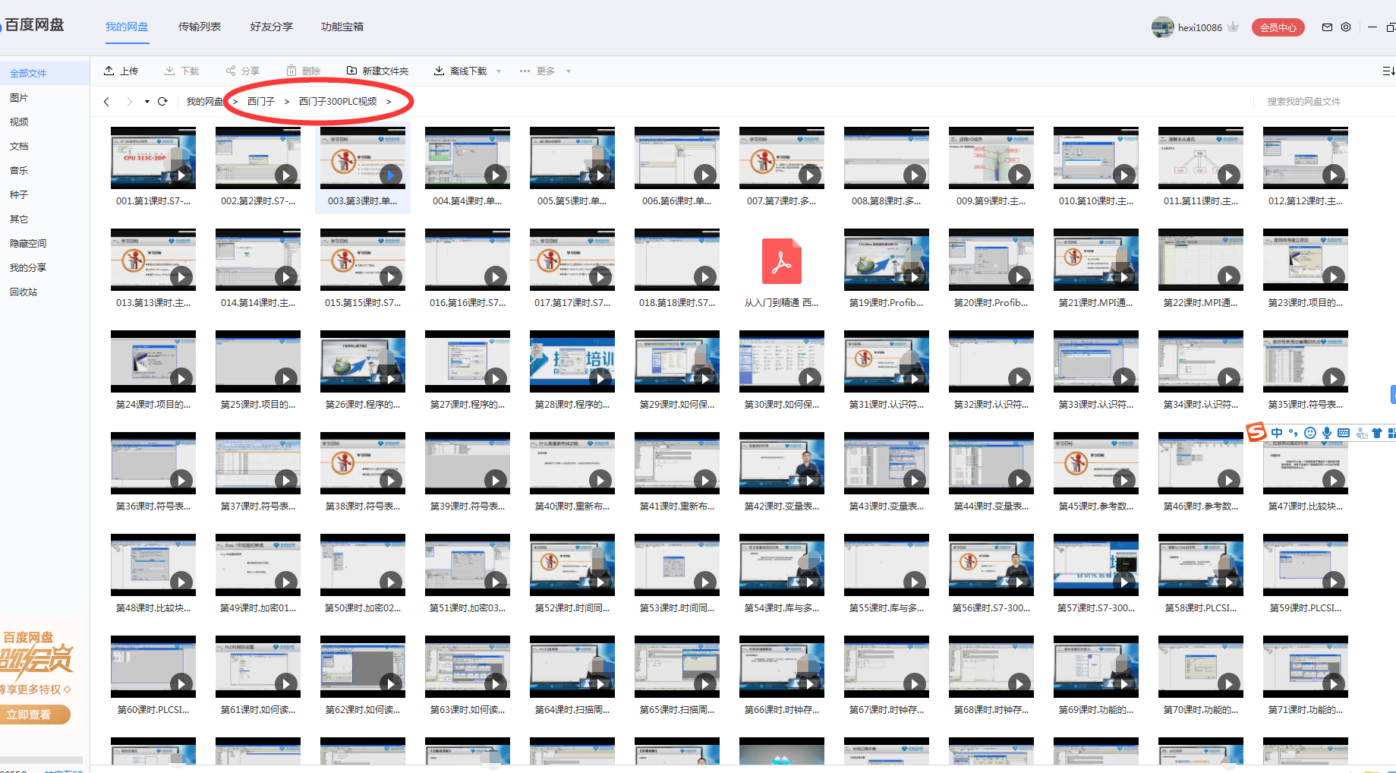This screenshot has height=773, width=1396.
Task: Refresh the current folder listing
Action: pos(162,102)
